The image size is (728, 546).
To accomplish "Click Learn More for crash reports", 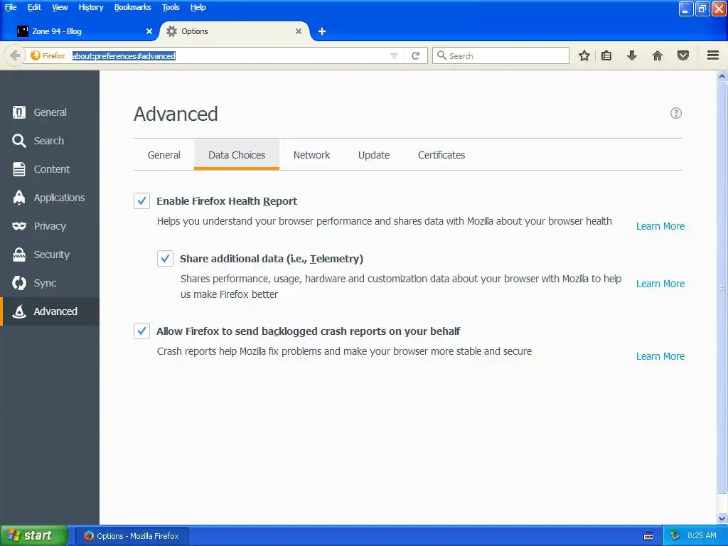I will (x=660, y=356).
